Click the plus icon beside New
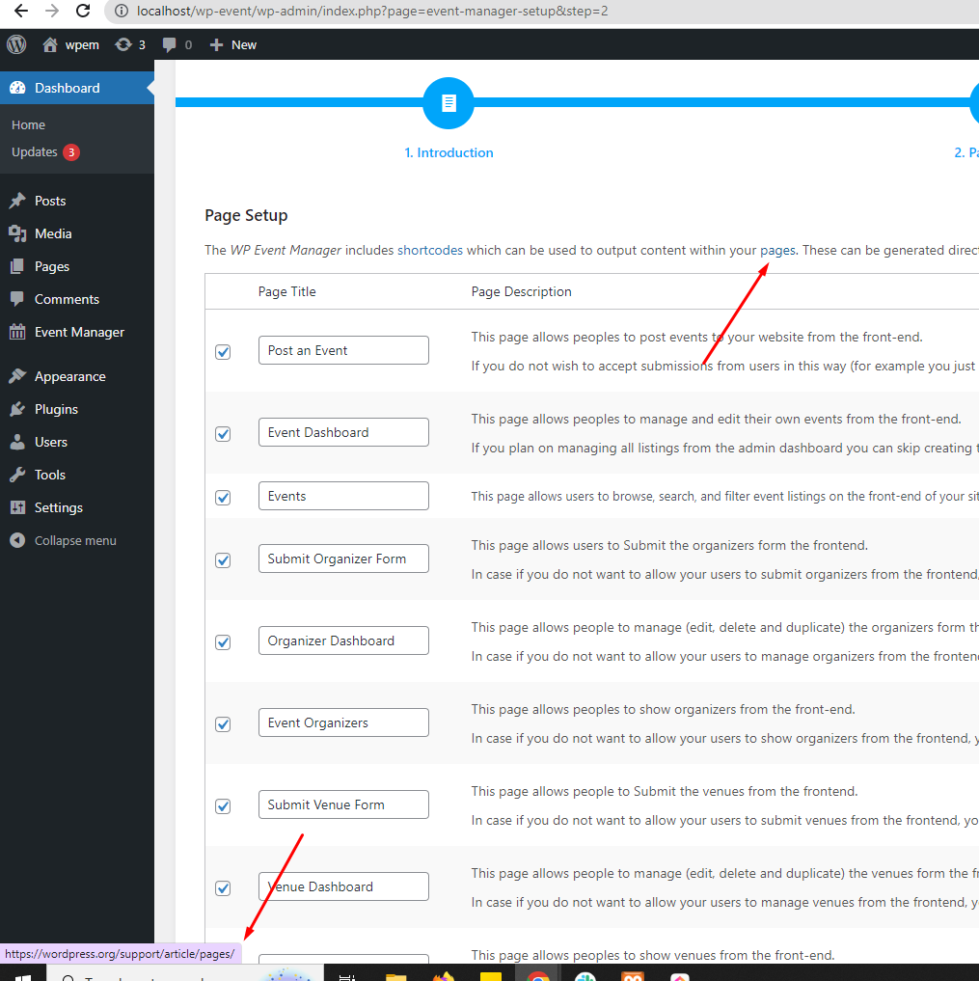Viewport: 979px width, 981px height. [216, 44]
